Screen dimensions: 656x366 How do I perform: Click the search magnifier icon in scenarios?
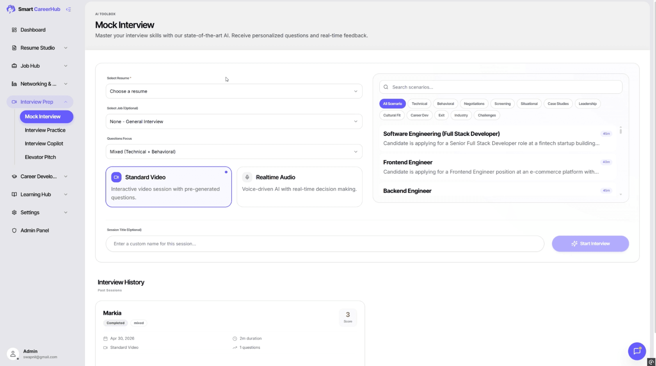pyautogui.click(x=386, y=87)
